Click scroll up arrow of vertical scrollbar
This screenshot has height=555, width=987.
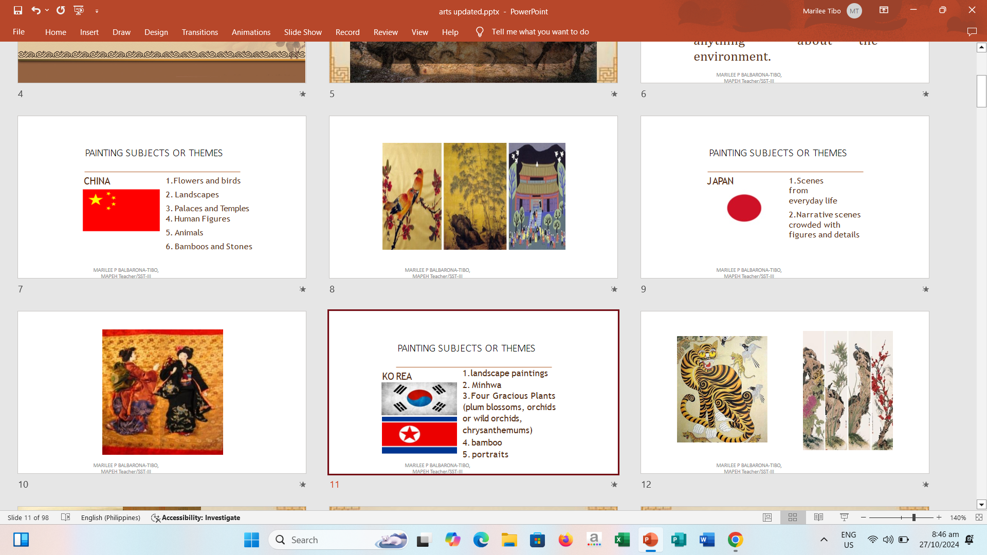pyautogui.click(x=981, y=47)
